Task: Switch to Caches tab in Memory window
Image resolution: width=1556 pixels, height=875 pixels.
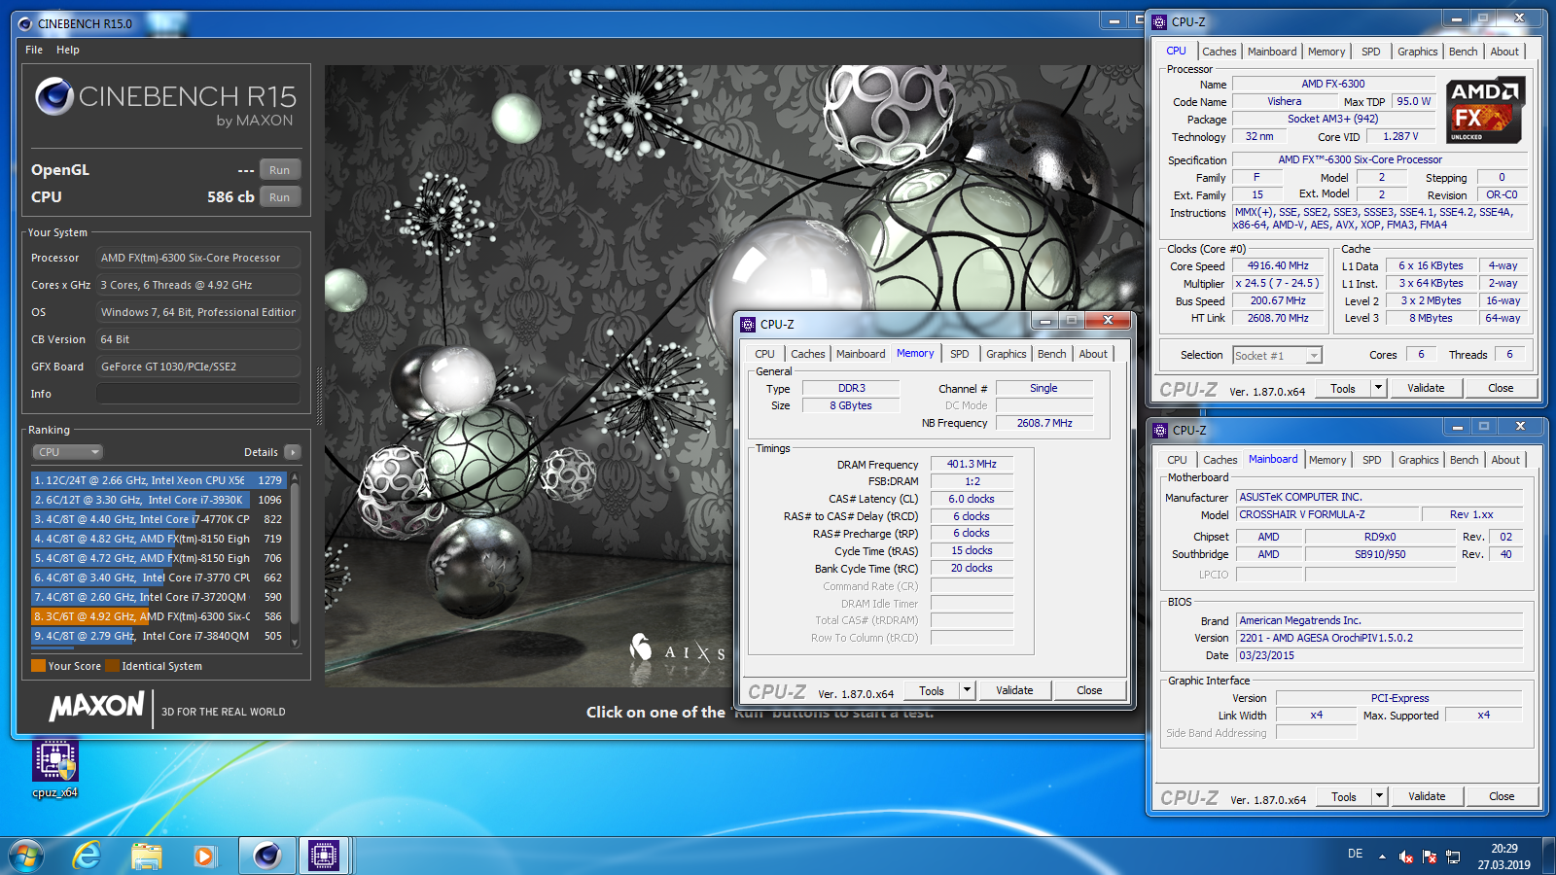Action: (x=807, y=354)
